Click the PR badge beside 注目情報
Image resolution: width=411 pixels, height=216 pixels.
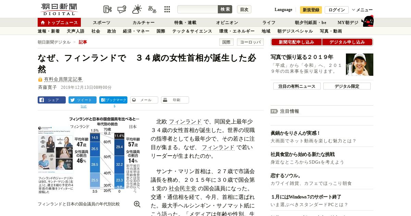tap(274, 111)
